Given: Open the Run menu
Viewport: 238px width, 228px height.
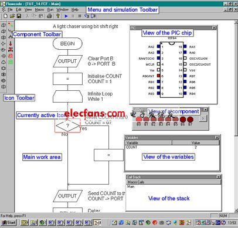Looking at the screenshot, I should pyautogui.click(x=50, y=9).
